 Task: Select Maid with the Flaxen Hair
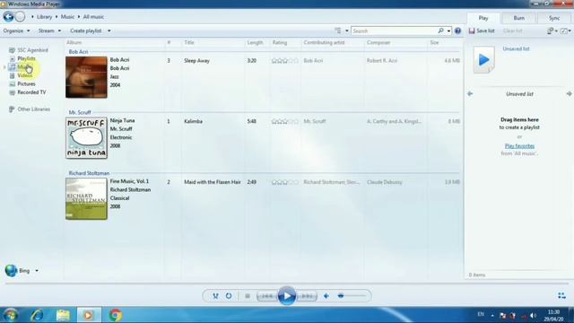(213, 182)
